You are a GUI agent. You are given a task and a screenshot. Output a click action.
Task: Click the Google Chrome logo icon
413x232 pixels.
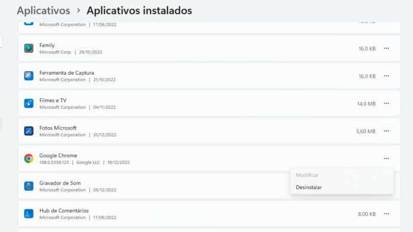click(29, 158)
